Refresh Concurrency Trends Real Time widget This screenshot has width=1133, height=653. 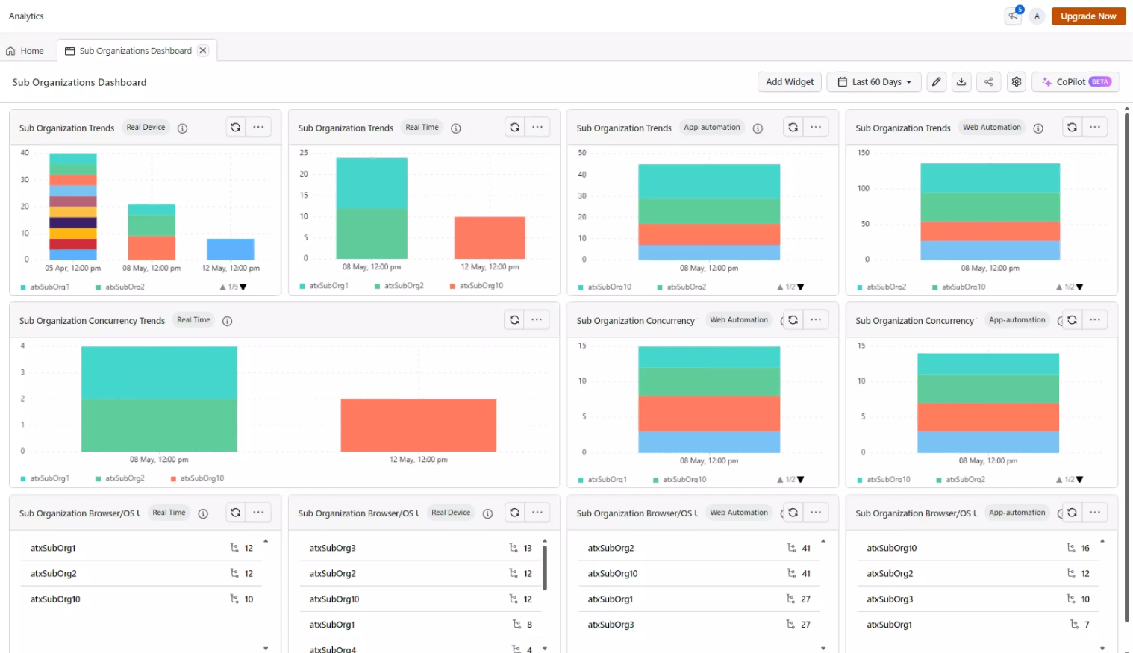coord(515,320)
